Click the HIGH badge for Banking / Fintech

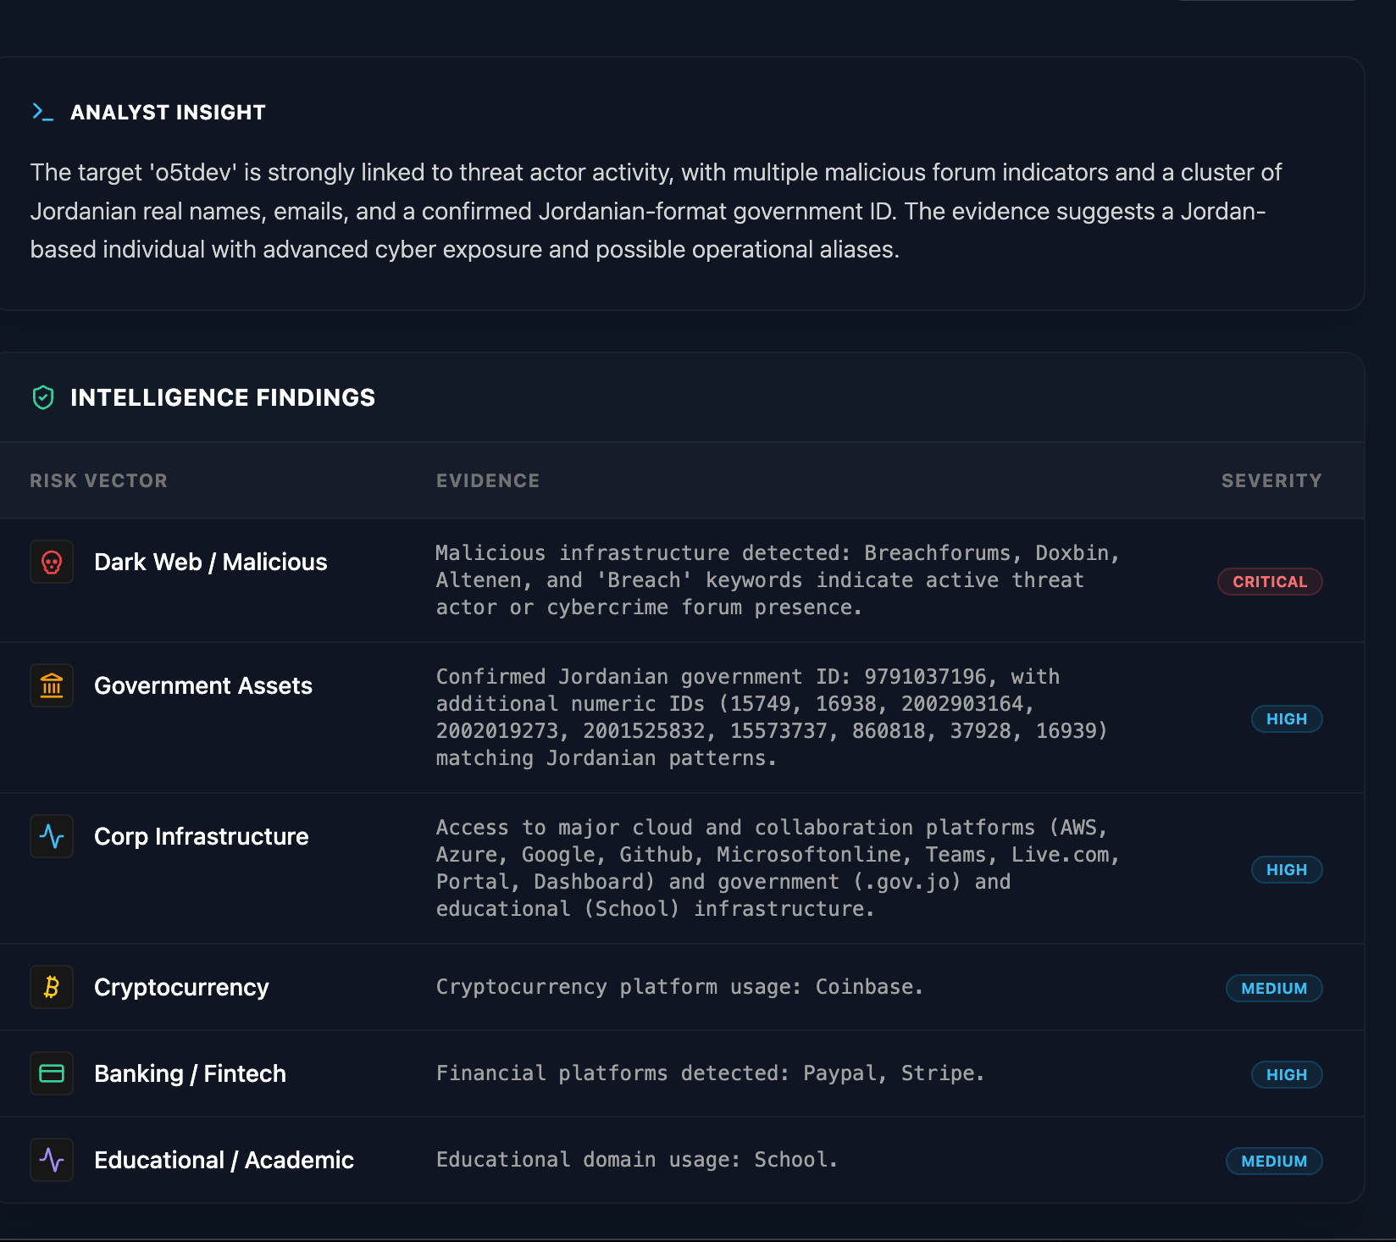1286,1074
